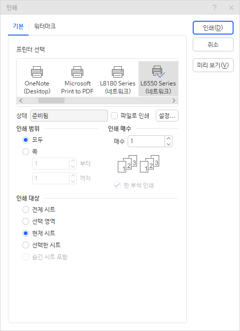This screenshot has height=331, width=240.
Task: Click the printer list right scroll arrow
Action: pyautogui.click(x=173, y=100)
